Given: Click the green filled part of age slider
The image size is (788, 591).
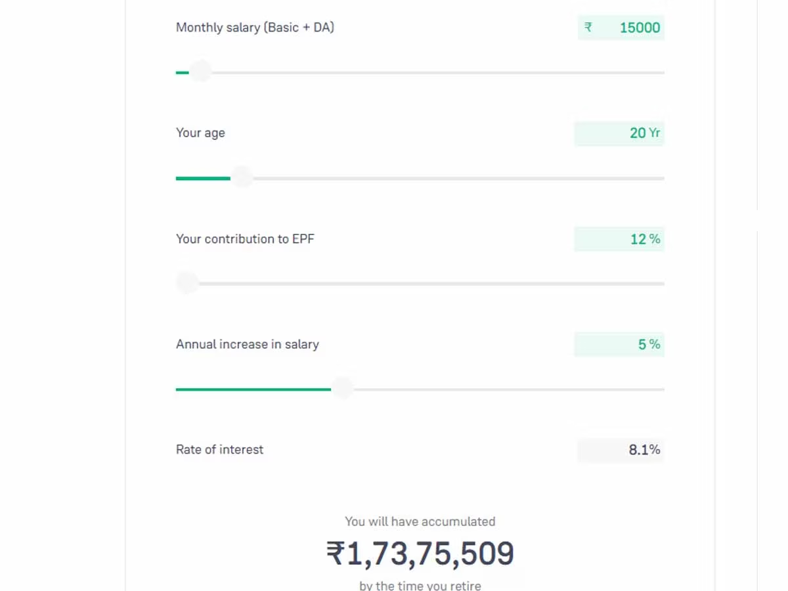Looking at the screenshot, I should point(202,178).
